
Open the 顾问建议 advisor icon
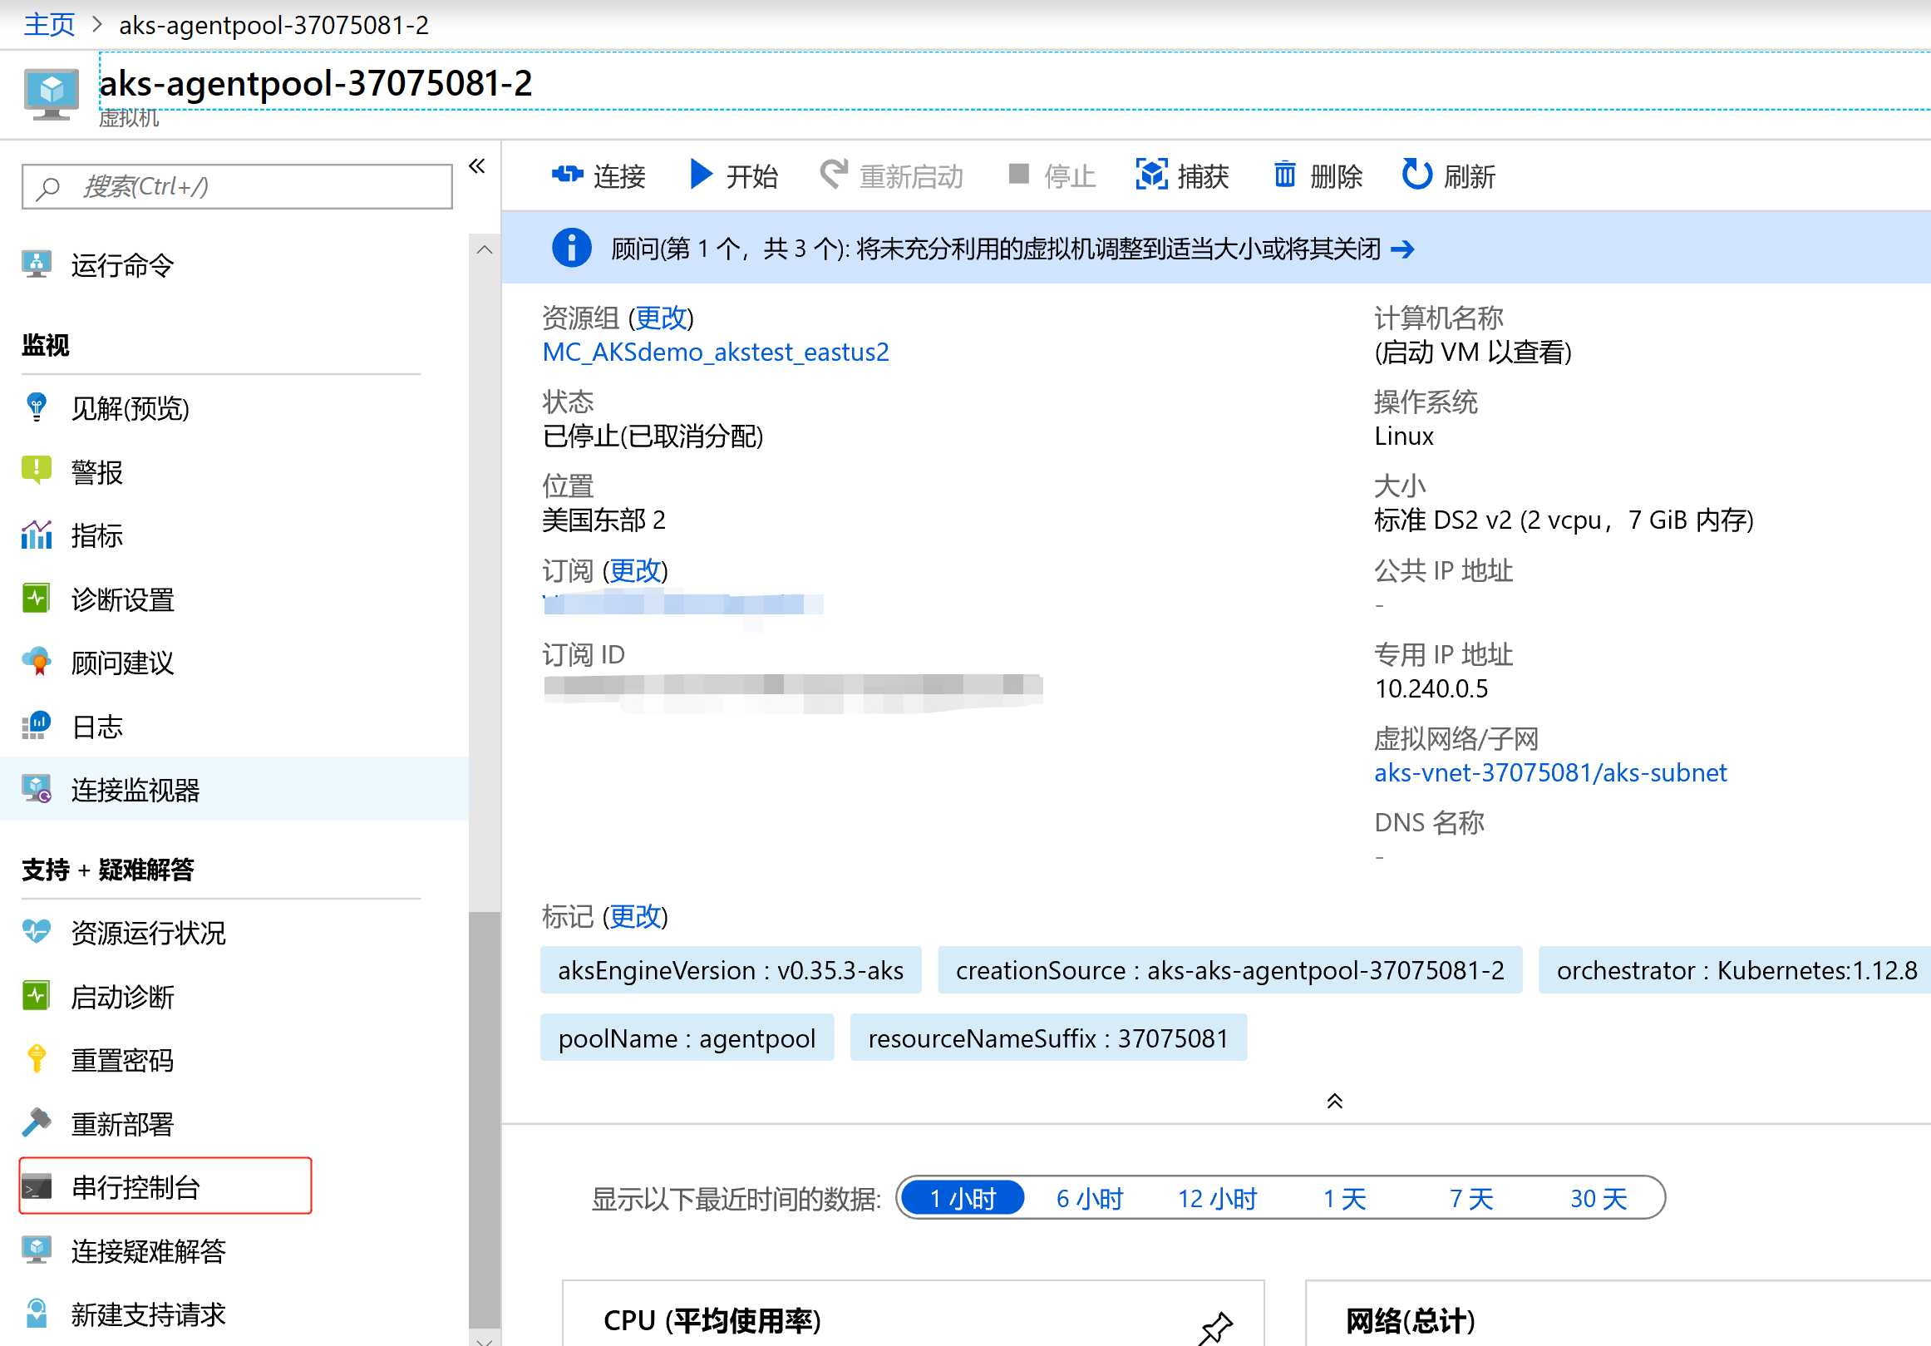click(x=37, y=662)
